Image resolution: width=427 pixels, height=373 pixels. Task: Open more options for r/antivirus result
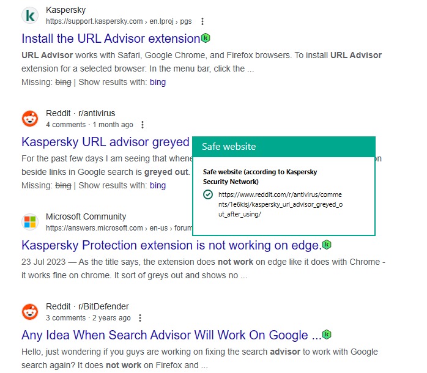tap(143, 125)
